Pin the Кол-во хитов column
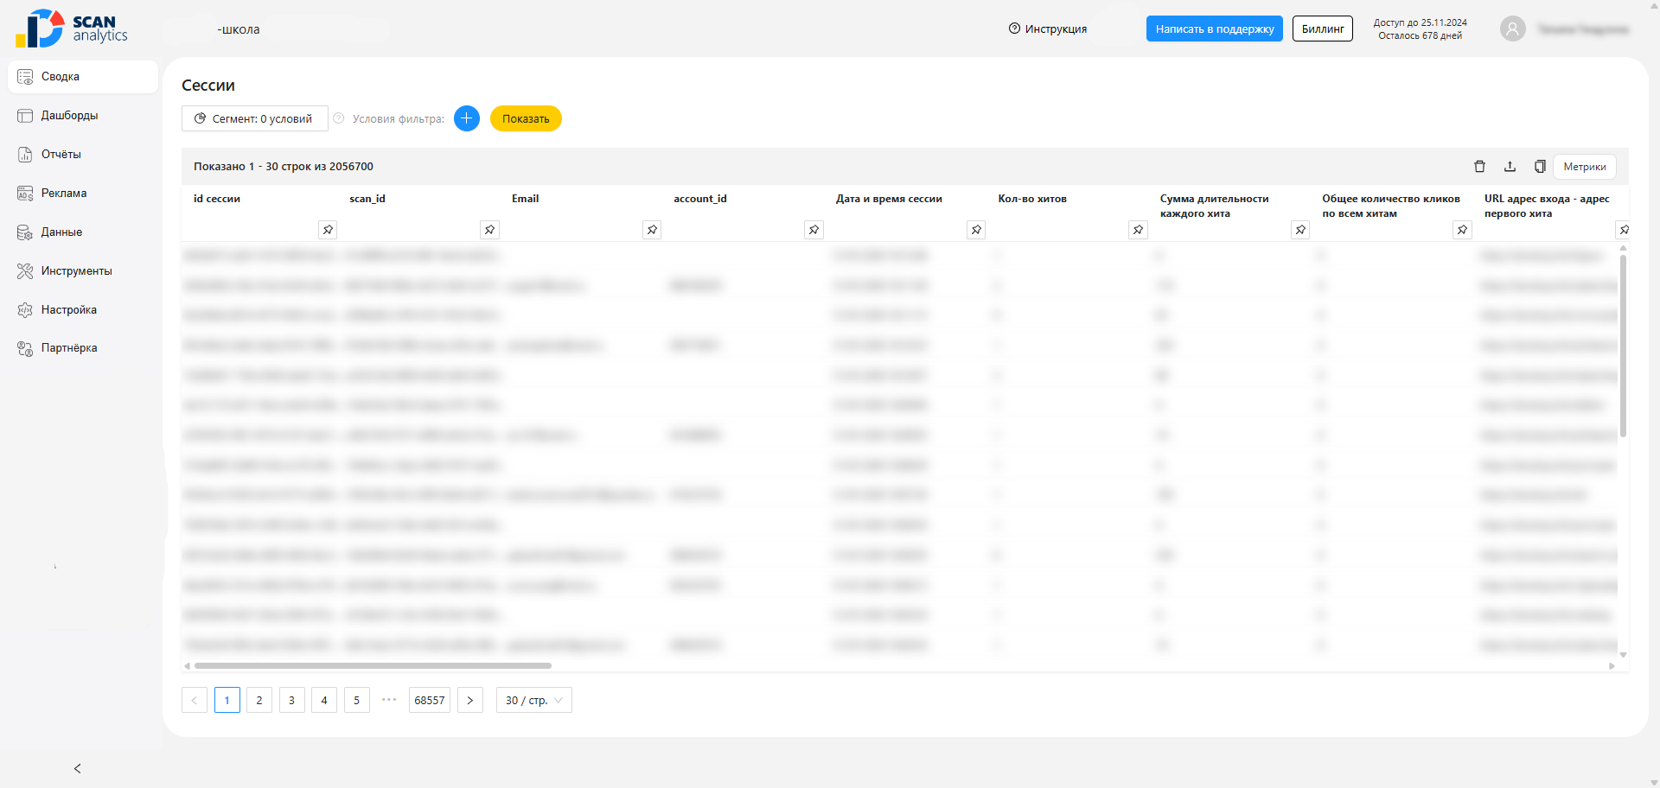 click(1138, 230)
